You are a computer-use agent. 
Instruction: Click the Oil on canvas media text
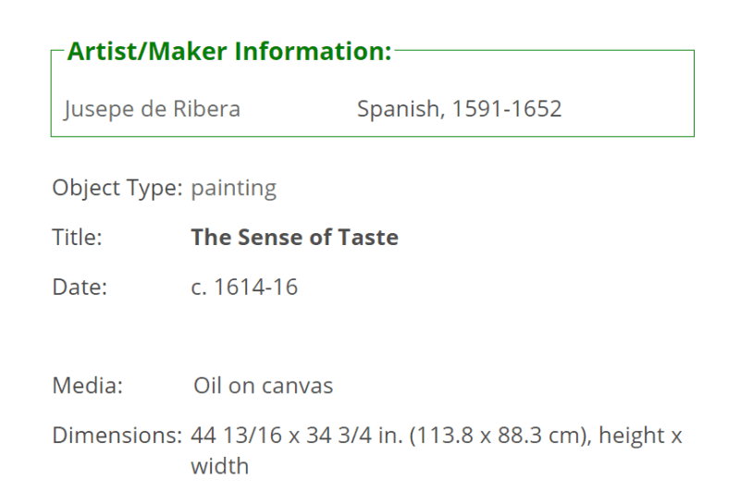[264, 386]
